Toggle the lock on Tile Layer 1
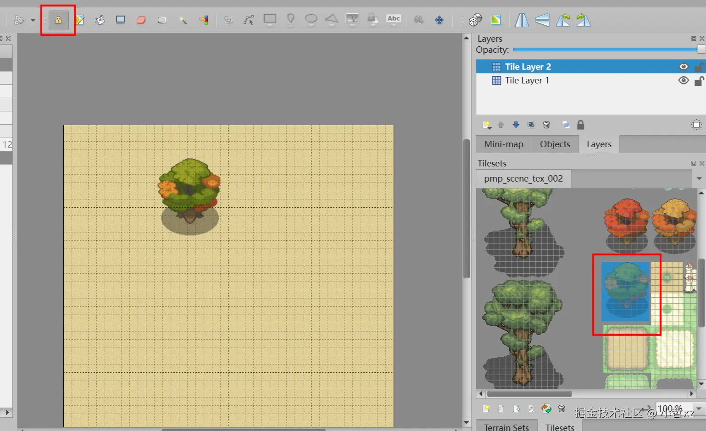This screenshot has height=431, width=706. click(x=699, y=81)
